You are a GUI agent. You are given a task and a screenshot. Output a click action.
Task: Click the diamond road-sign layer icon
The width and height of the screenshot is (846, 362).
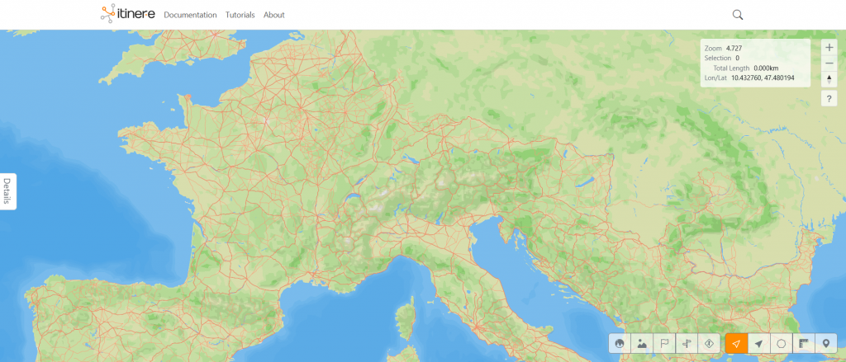coord(709,343)
